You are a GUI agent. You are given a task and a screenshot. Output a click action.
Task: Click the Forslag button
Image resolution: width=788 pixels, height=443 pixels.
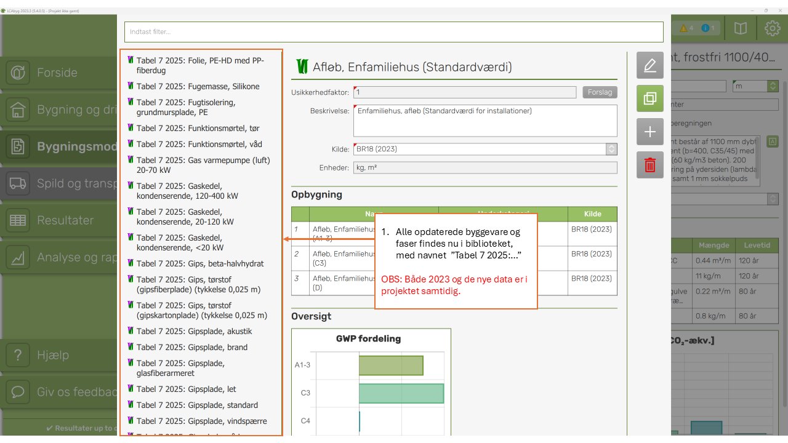pyautogui.click(x=600, y=92)
